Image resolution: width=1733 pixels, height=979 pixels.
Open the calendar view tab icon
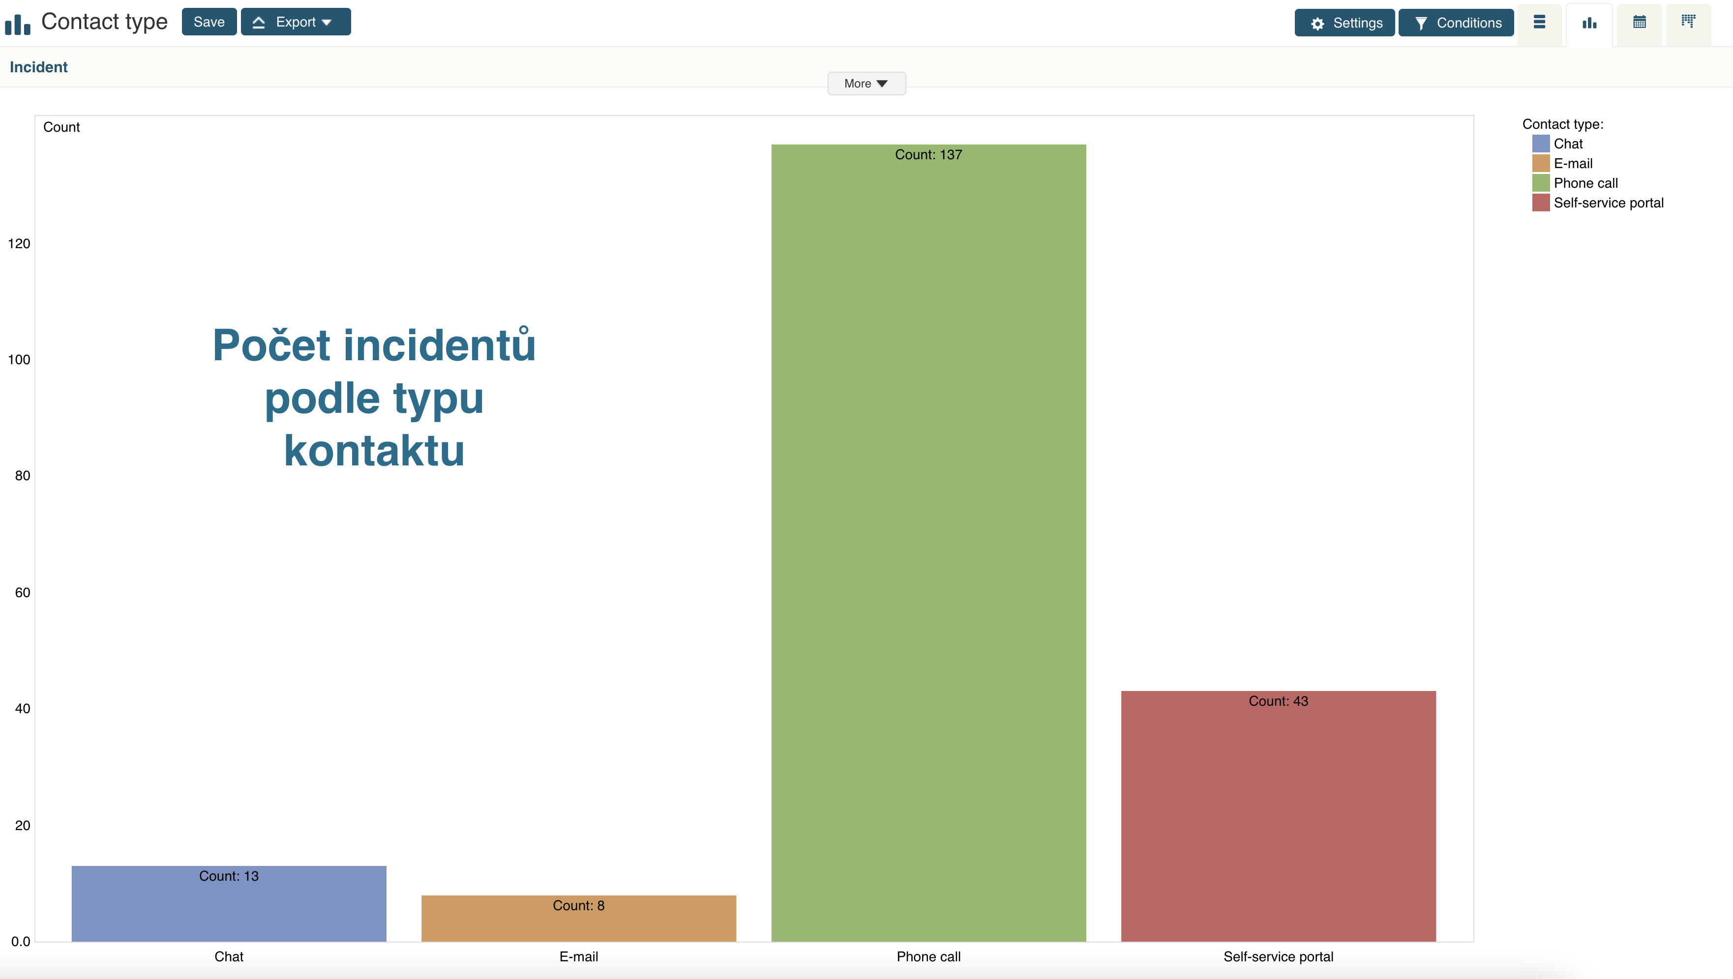click(1640, 22)
